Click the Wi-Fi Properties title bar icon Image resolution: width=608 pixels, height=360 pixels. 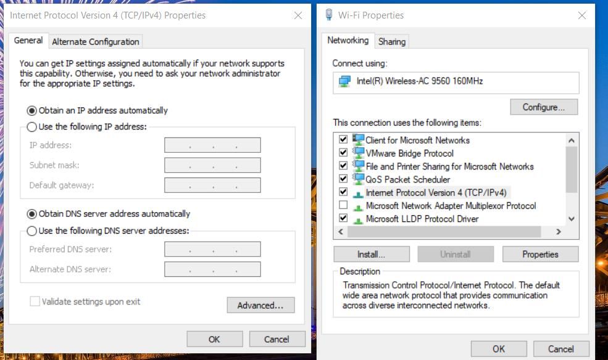(x=329, y=15)
